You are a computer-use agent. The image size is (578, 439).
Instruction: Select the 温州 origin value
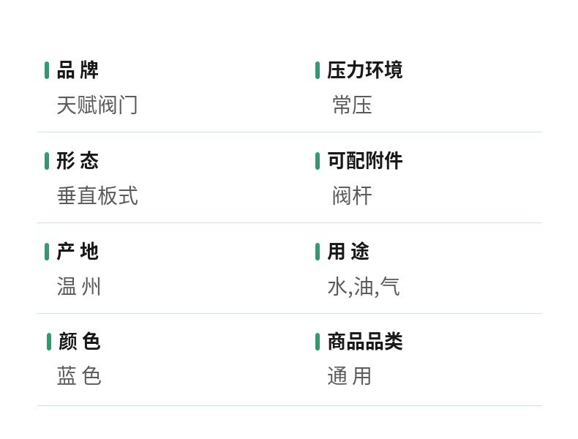[x=79, y=287]
